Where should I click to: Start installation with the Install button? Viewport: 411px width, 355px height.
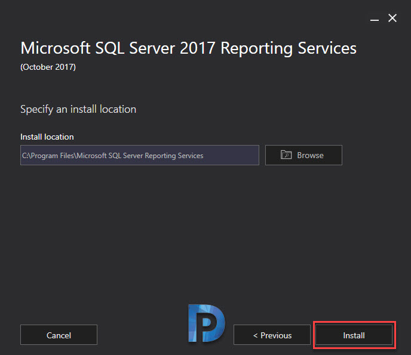pos(354,335)
